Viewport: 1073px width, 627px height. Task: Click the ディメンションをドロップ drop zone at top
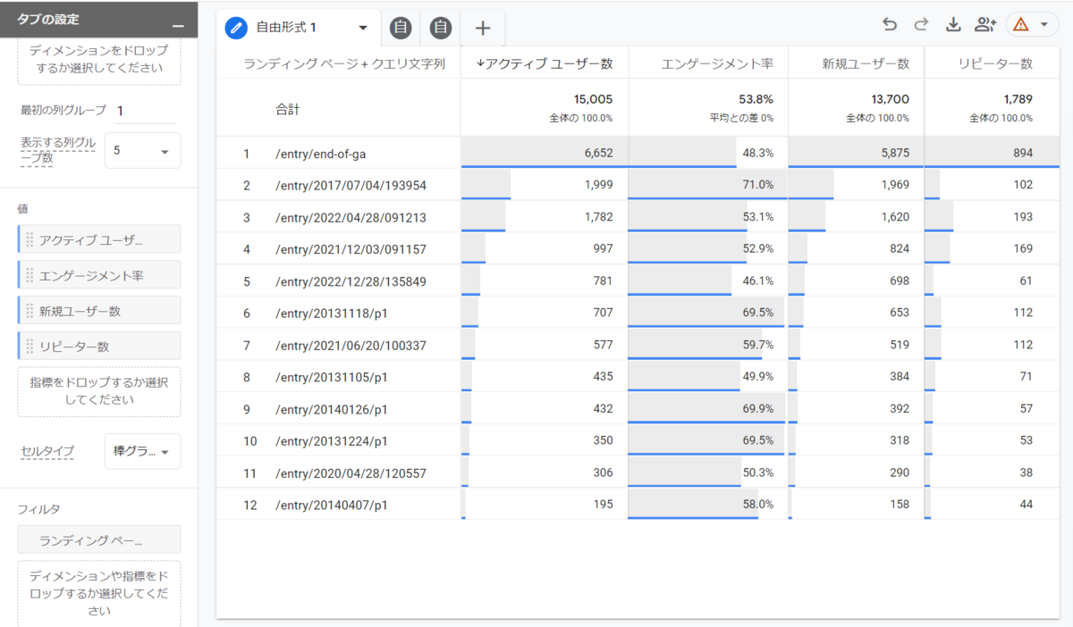pos(99,61)
